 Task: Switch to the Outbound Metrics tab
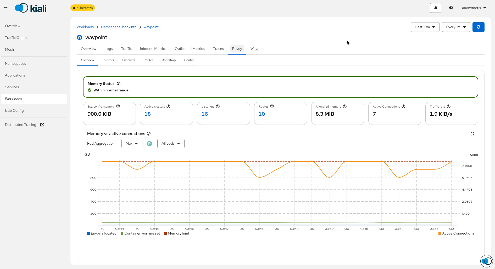[190, 49]
